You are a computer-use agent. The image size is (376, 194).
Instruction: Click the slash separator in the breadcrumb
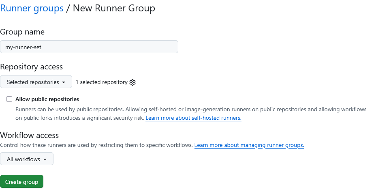pyautogui.click(x=68, y=8)
